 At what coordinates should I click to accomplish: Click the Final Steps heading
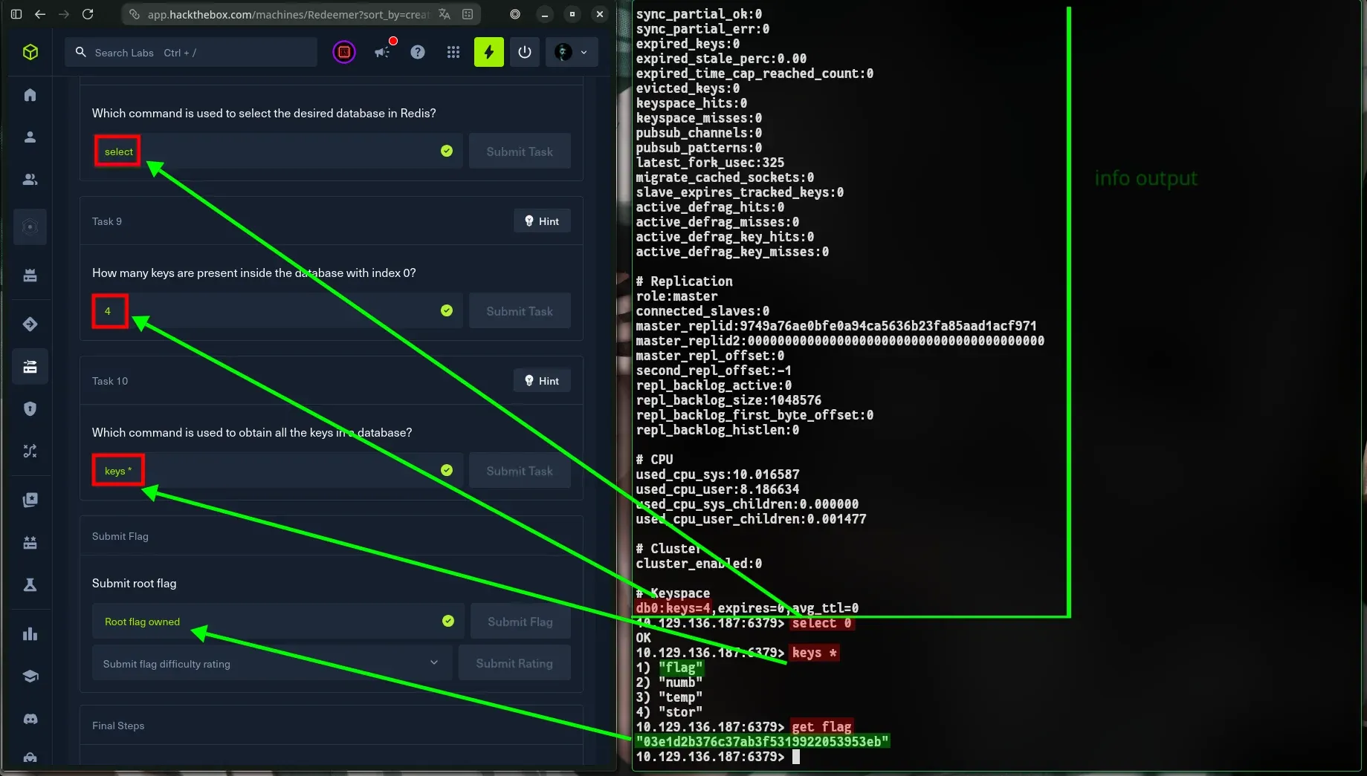pyautogui.click(x=118, y=726)
